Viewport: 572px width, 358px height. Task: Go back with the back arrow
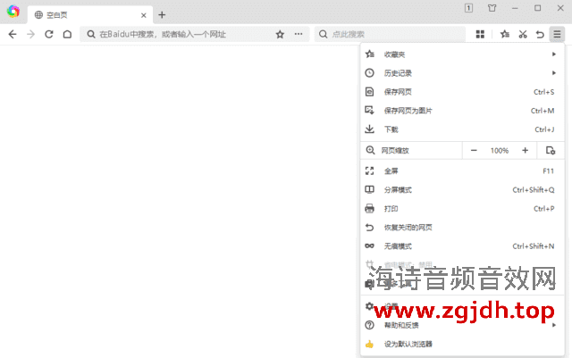click(13, 34)
